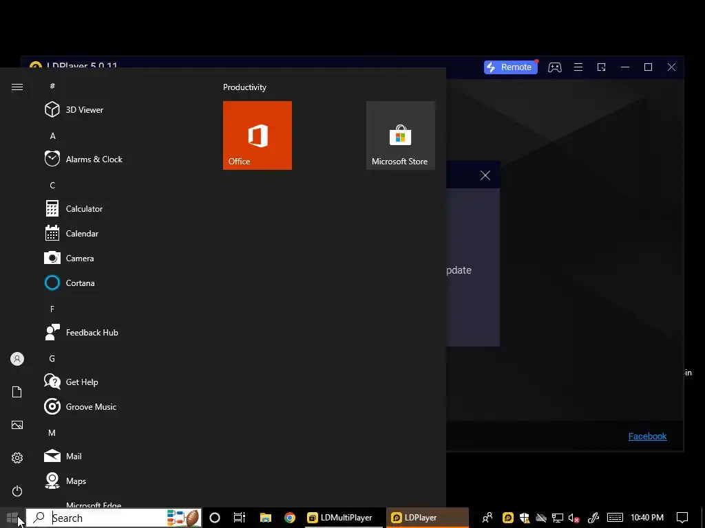The height and width of the screenshot is (528, 705).
Task: Open Documents from the Start sidebar
Action: point(17,392)
